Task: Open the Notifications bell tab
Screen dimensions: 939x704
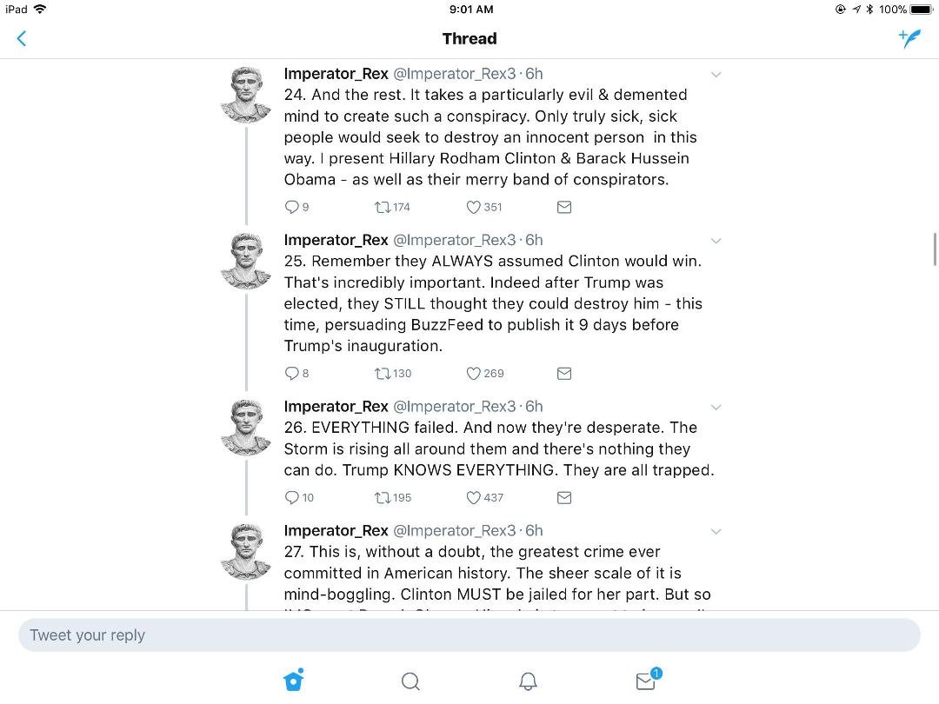Action: (528, 681)
